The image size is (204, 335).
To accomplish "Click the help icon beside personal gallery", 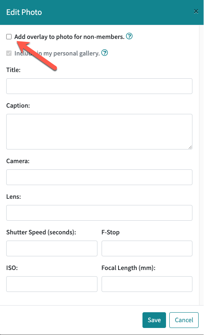I will [x=104, y=53].
